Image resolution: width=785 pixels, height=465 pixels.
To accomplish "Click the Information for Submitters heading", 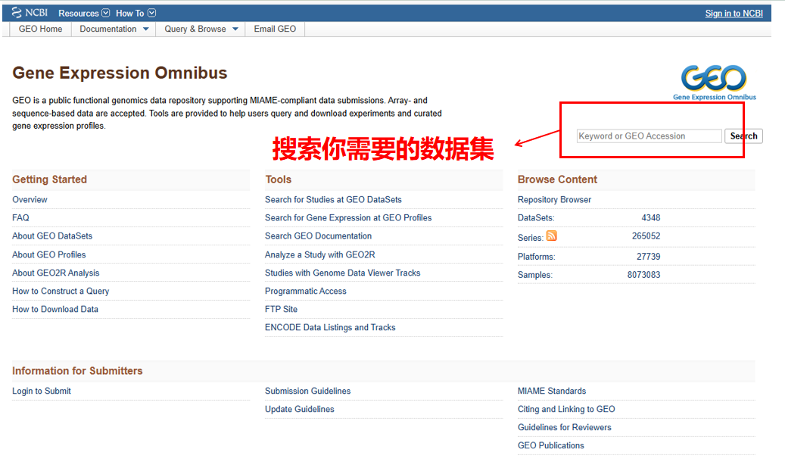I will pyautogui.click(x=77, y=371).
